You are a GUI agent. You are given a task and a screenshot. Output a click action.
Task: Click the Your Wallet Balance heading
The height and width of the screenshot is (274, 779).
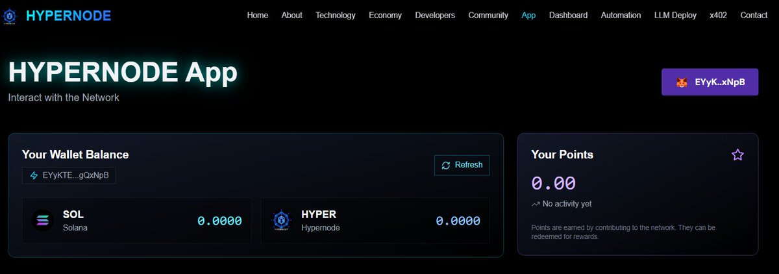point(75,155)
